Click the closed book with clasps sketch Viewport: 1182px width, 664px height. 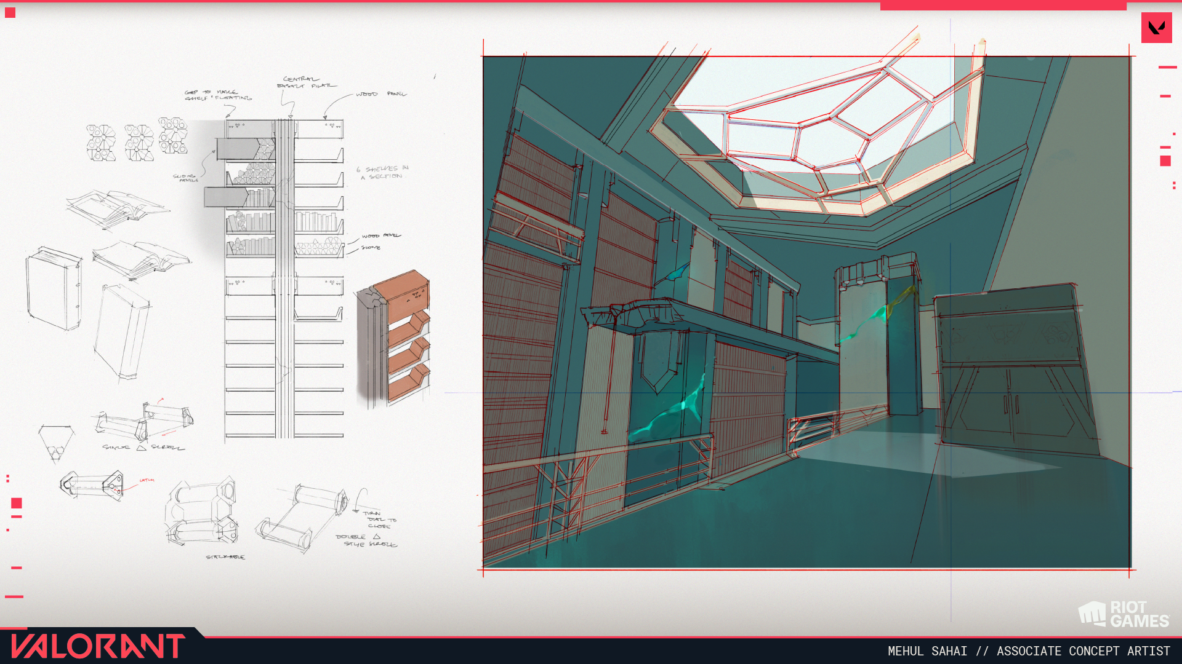pyautogui.click(x=54, y=289)
